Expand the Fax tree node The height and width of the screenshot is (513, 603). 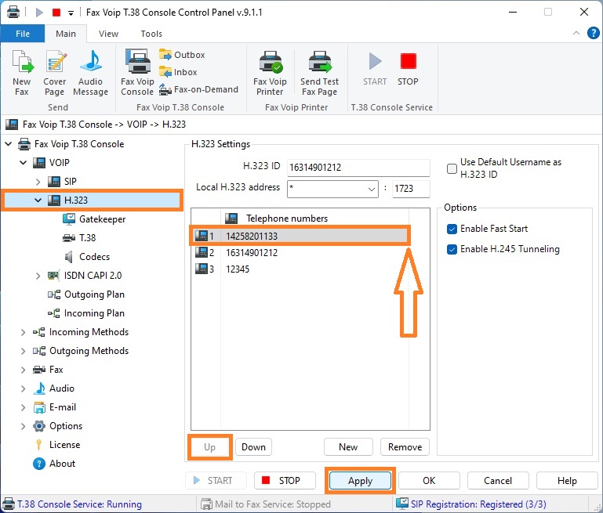click(x=23, y=370)
